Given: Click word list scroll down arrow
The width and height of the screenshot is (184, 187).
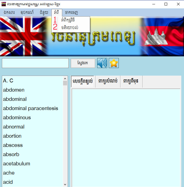Looking at the screenshot, I should pyautogui.click(x=65, y=184).
